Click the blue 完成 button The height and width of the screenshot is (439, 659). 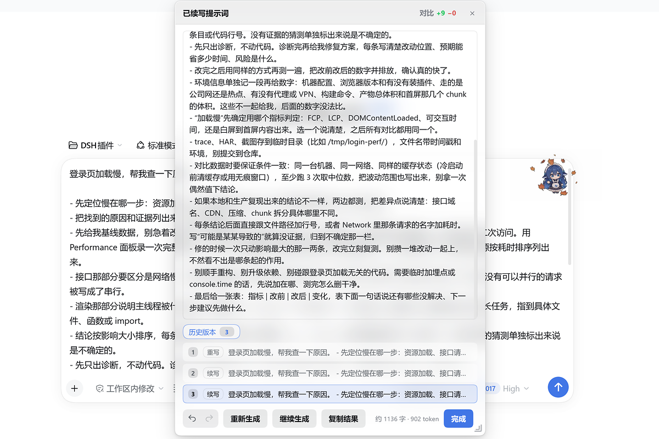[x=458, y=419]
